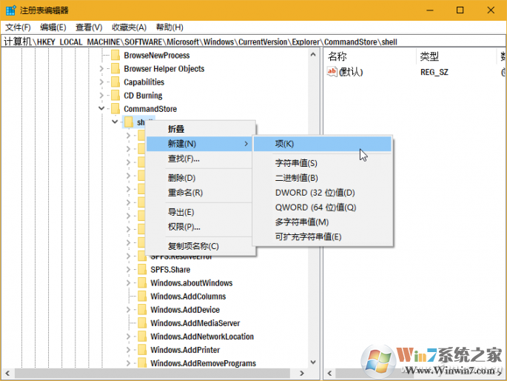
Task: Click the CD Burning folder icon
Action: click(114, 96)
